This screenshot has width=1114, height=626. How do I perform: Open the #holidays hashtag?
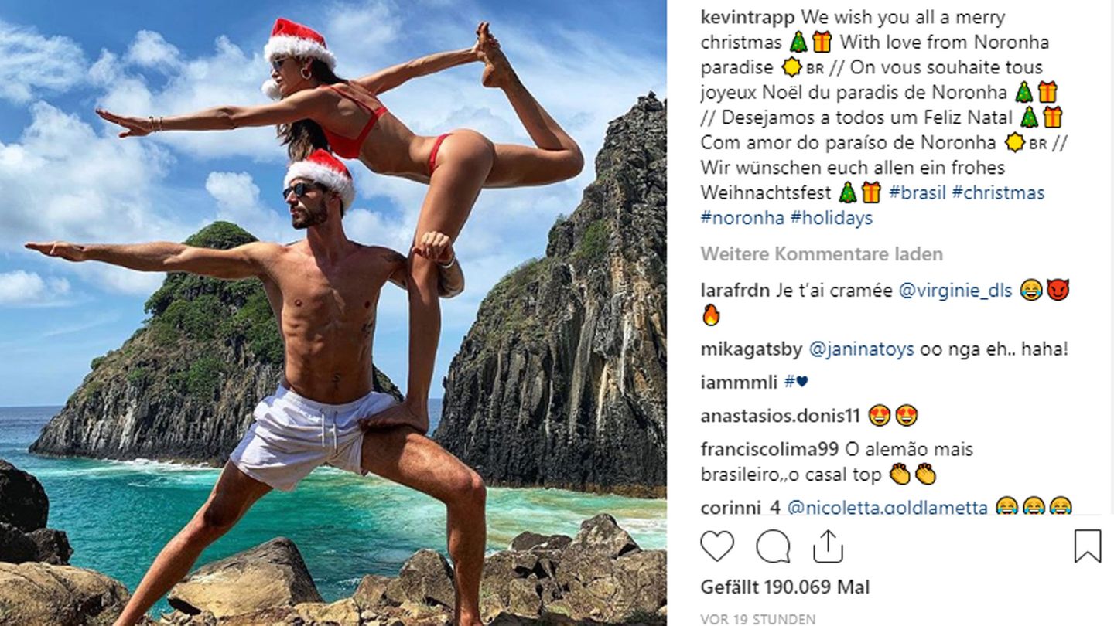coord(832,218)
